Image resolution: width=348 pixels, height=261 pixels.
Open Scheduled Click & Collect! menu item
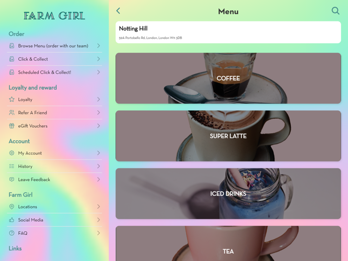[55, 72]
